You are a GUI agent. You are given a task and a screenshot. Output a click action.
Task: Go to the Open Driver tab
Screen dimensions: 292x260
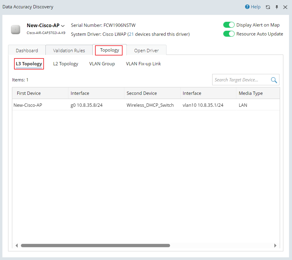point(146,50)
